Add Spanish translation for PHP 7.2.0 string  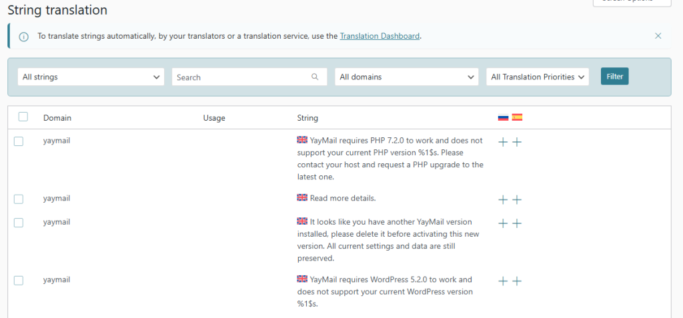point(517,142)
